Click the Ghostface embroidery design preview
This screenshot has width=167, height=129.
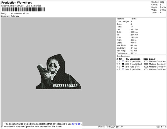point(58,71)
